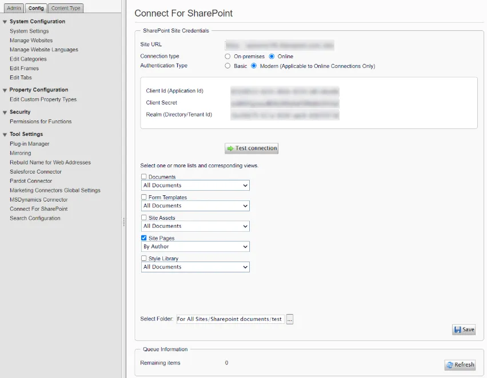Check the Site Assets checkbox
Image resolution: width=487 pixels, height=378 pixels.
(144, 218)
